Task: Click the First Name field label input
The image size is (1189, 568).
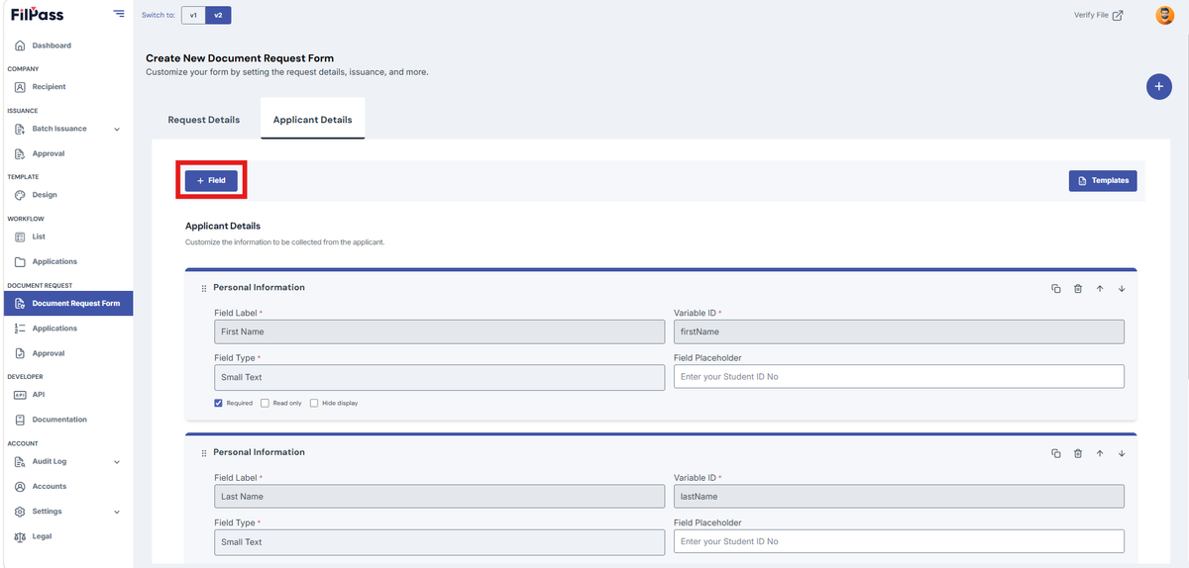Action: tap(439, 331)
